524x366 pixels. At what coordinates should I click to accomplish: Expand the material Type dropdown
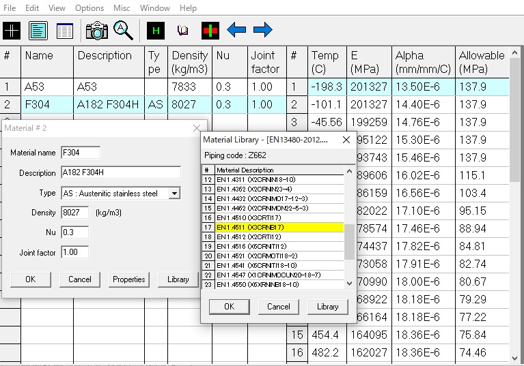pos(174,194)
